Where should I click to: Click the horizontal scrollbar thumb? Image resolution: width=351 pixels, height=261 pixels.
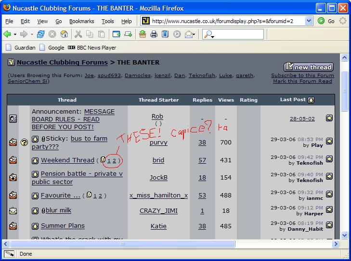123,244
